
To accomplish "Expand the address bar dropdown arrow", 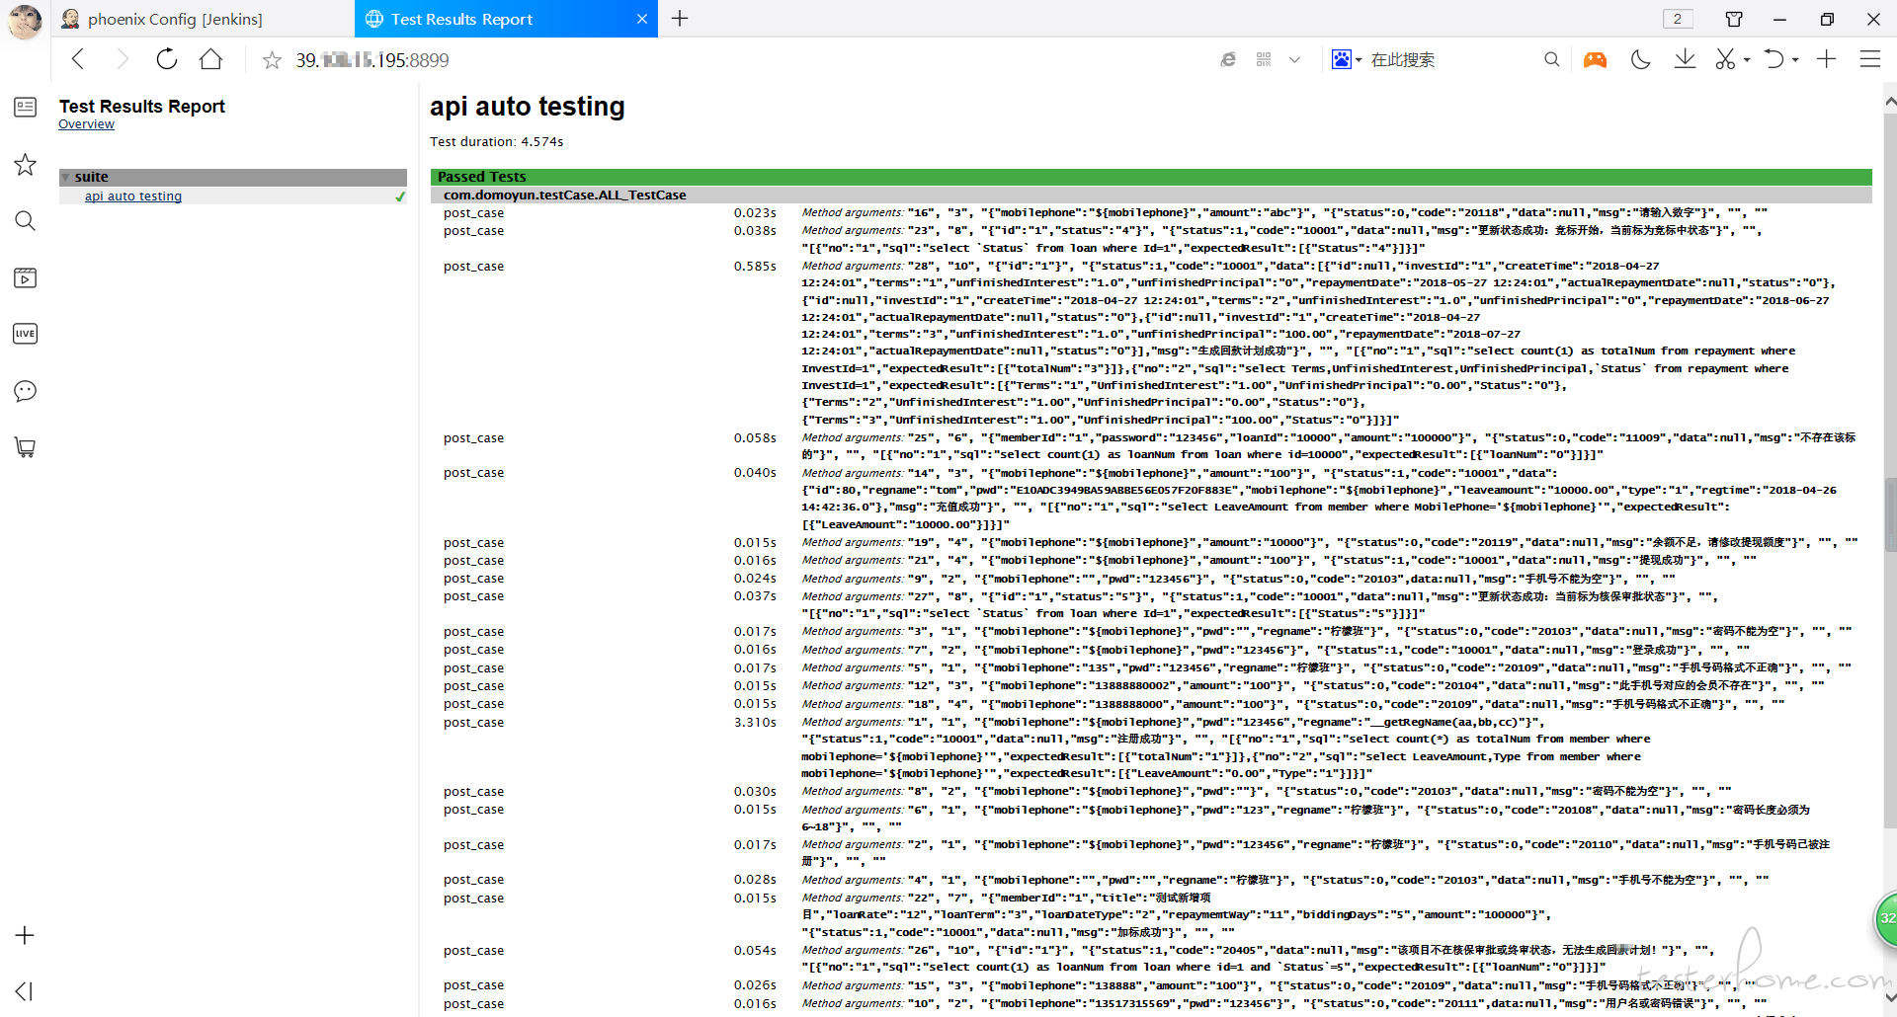I will pos(1294,59).
